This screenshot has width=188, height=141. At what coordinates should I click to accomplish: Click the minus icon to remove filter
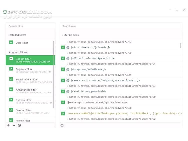click(x=14, y=125)
